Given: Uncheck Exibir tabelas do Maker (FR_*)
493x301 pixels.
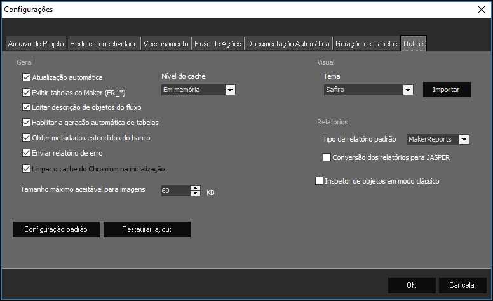Looking at the screenshot, I should (27, 92).
